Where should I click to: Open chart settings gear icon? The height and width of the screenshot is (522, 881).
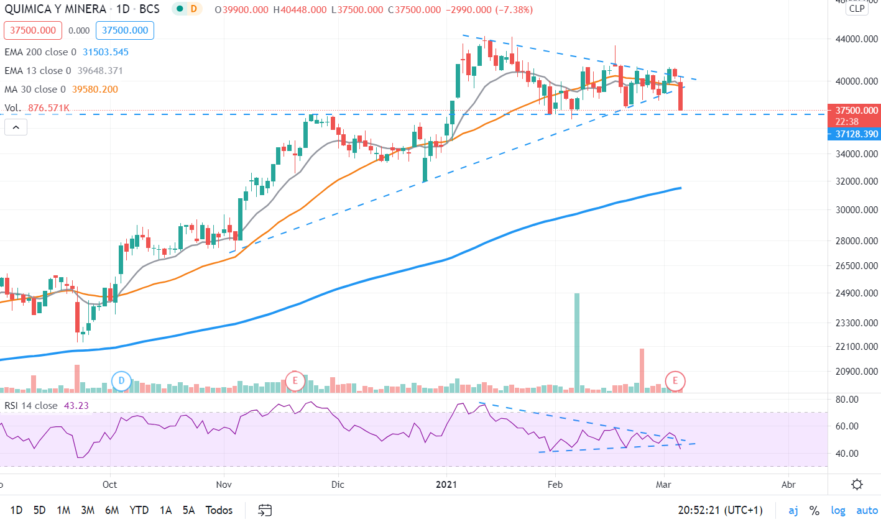tap(857, 484)
